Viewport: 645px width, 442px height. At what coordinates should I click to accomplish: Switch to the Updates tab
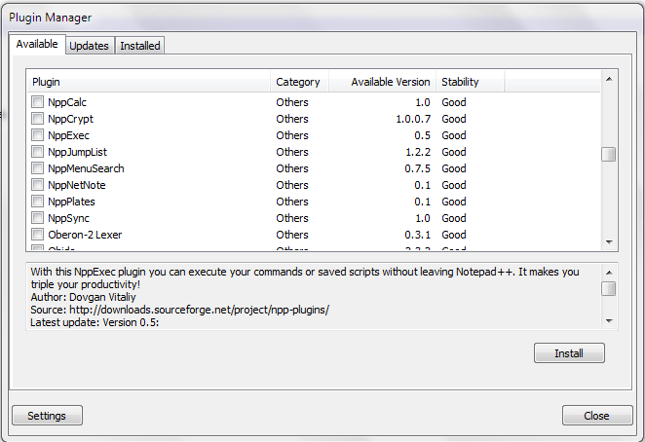pos(89,46)
